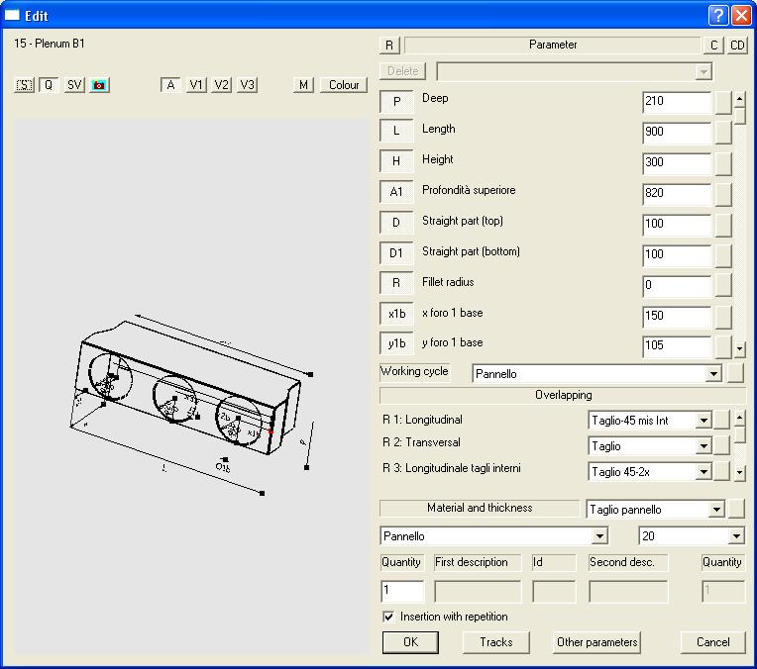The image size is (757, 669).
Task: Click the R button beside Parameter header
Action: pos(389,46)
